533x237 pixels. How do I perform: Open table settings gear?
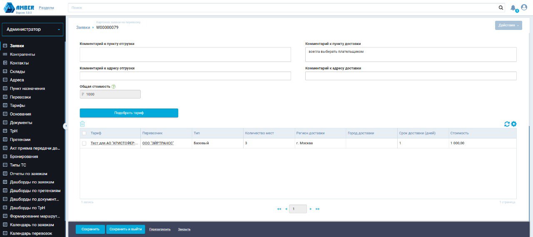514,124
